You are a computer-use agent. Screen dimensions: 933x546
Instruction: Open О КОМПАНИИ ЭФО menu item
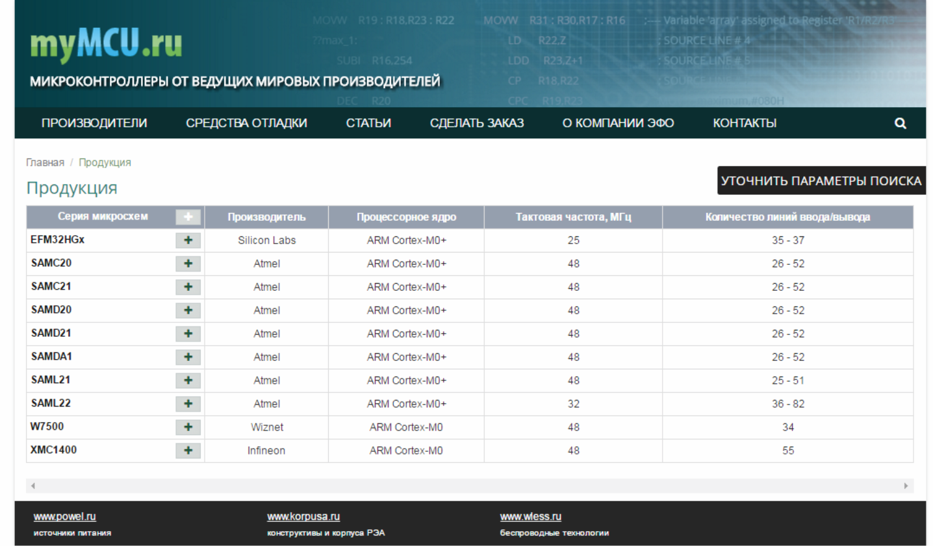pyautogui.click(x=618, y=123)
